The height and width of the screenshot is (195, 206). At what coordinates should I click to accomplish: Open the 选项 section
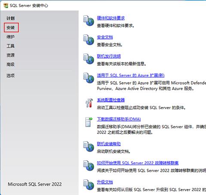[11, 76]
